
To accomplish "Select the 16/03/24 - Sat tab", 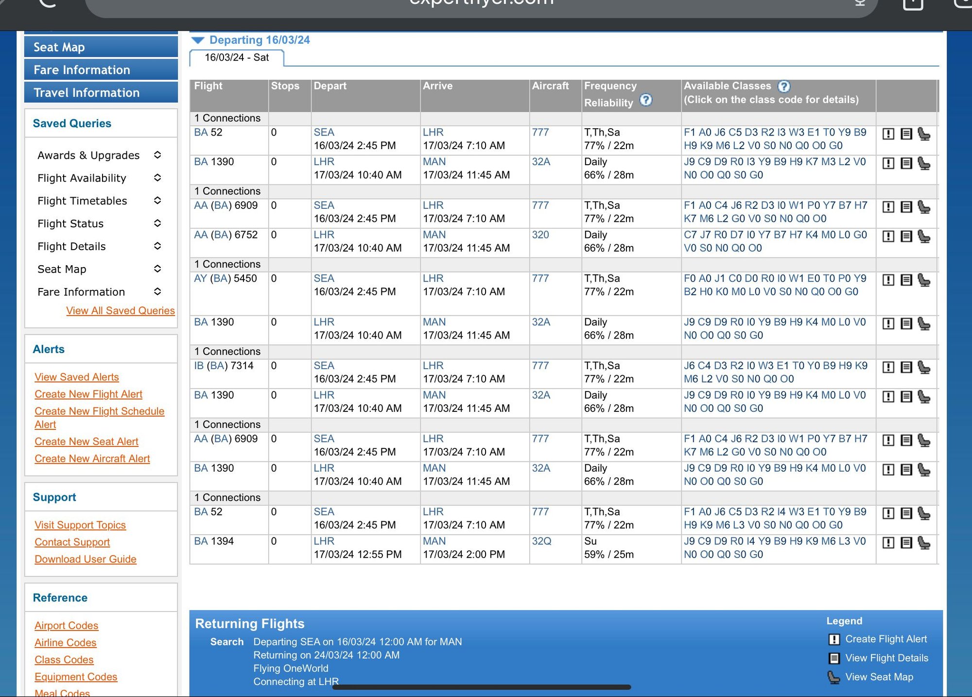I will [x=237, y=58].
